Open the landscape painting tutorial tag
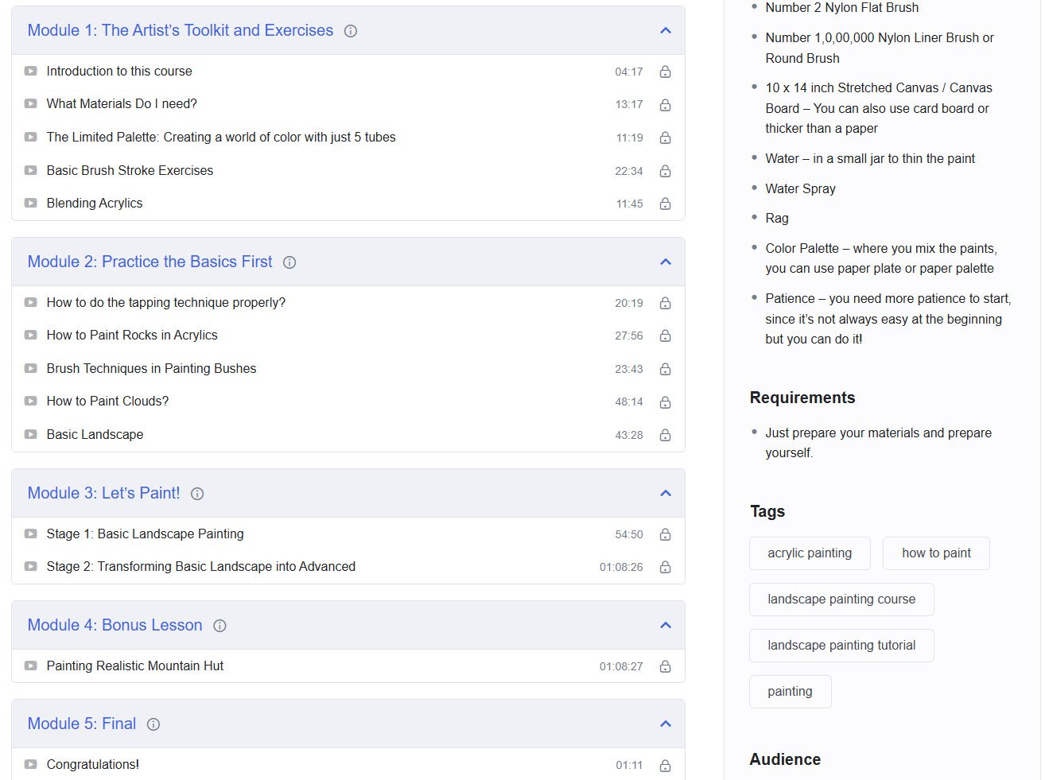This screenshot has height=780, width=1045. pos(841,646)
